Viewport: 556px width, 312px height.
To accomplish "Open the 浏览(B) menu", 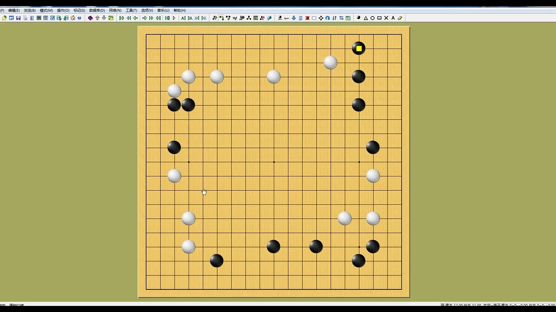I will [x=30, y=10].
